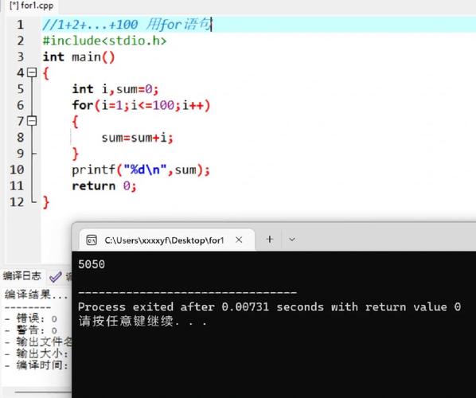476x398 pixels.
Task: Click the command prompt icon on terminal tab
Action: [x=92, y=240]
